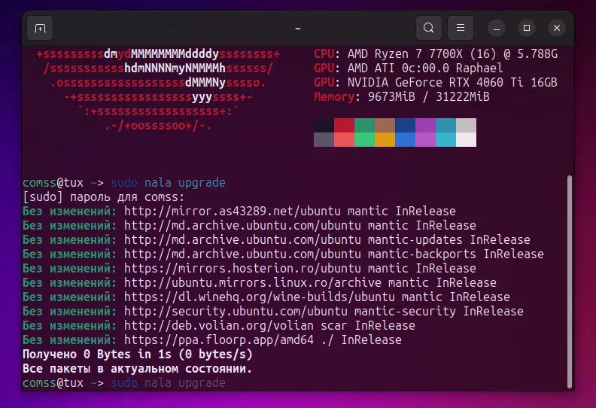Click the teal swatch in top row
Image resolution: width=596 pixels, height=408 pixels.
point(445,126)
